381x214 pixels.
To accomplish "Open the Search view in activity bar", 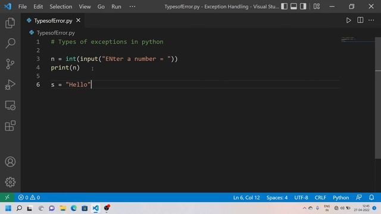I will click(x=10, y=43).
